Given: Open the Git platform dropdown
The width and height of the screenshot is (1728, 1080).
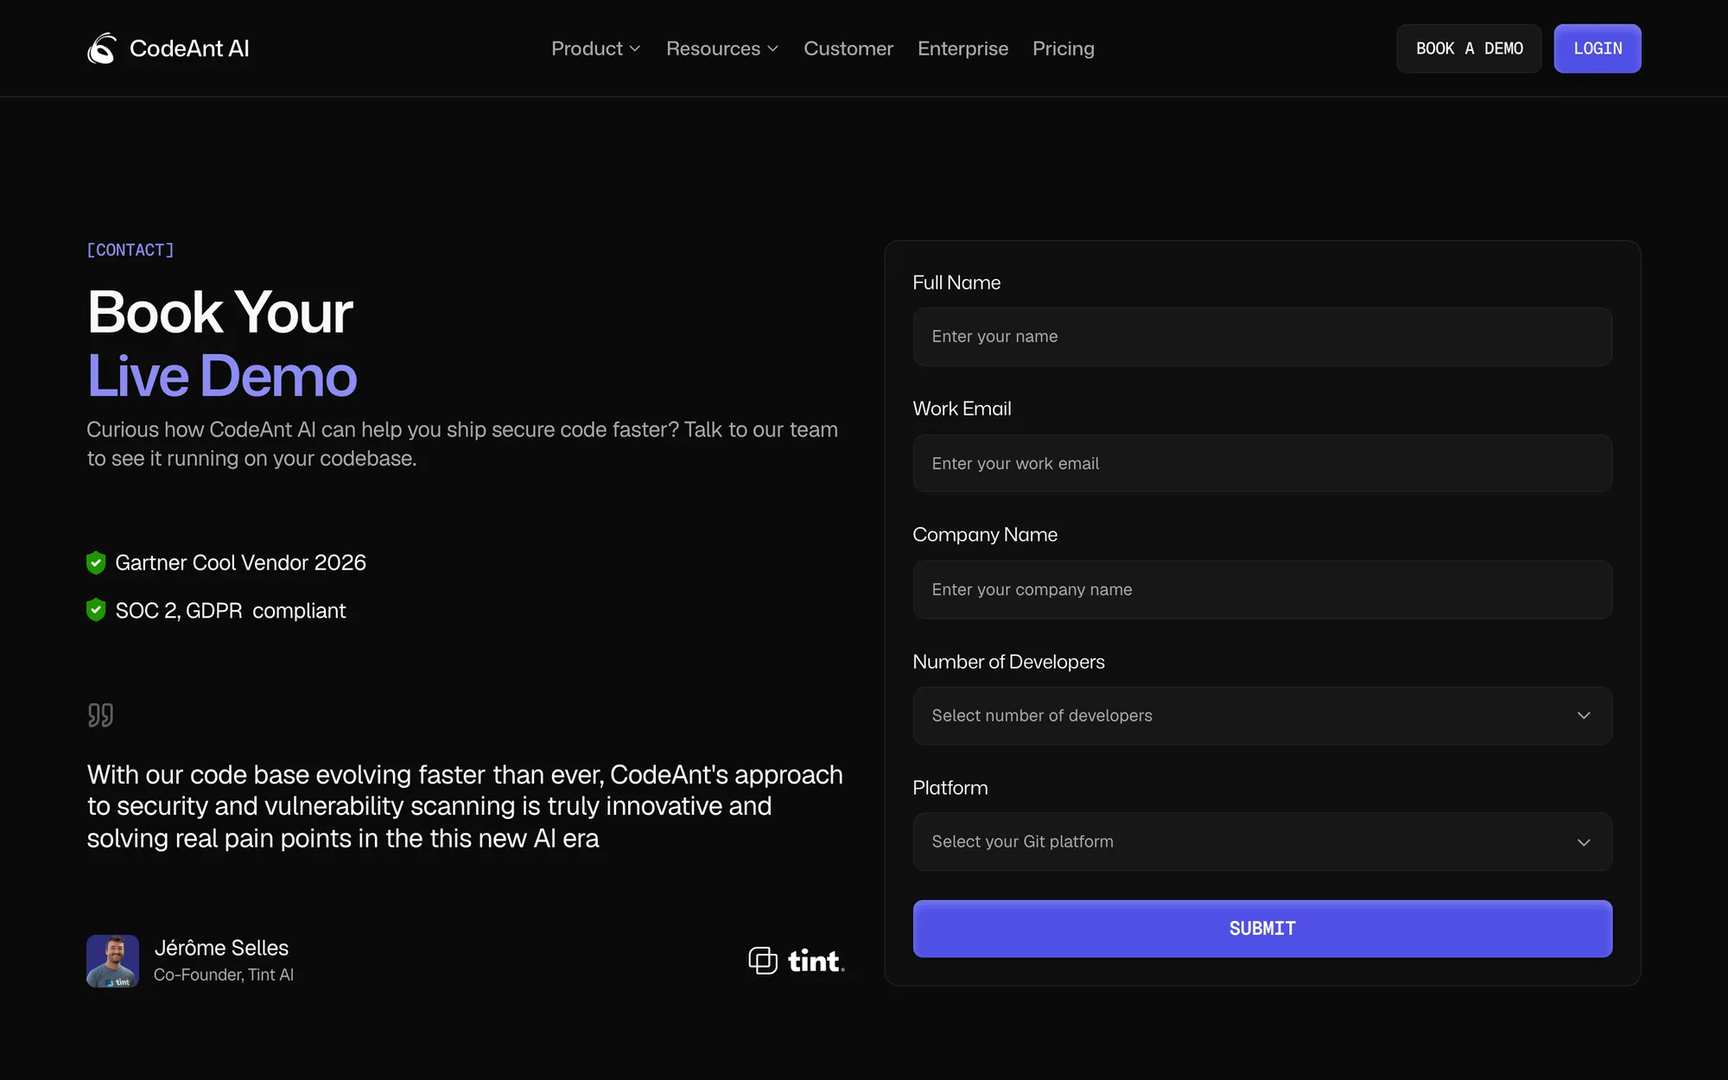Looking at the screenshot, I should click(1262, 842).
